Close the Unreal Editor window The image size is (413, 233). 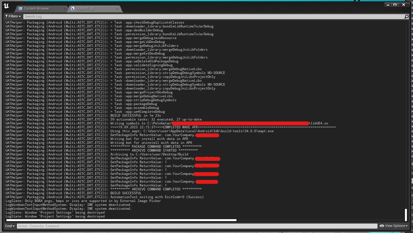404,5
